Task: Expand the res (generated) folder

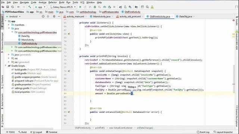Action: click(x=9, y=62)
